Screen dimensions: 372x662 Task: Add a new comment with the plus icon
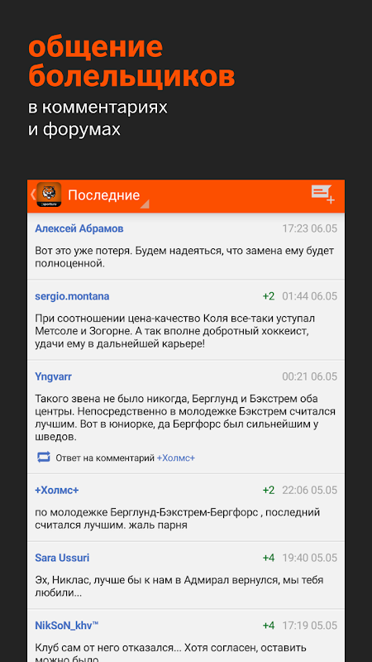point(322,194)
